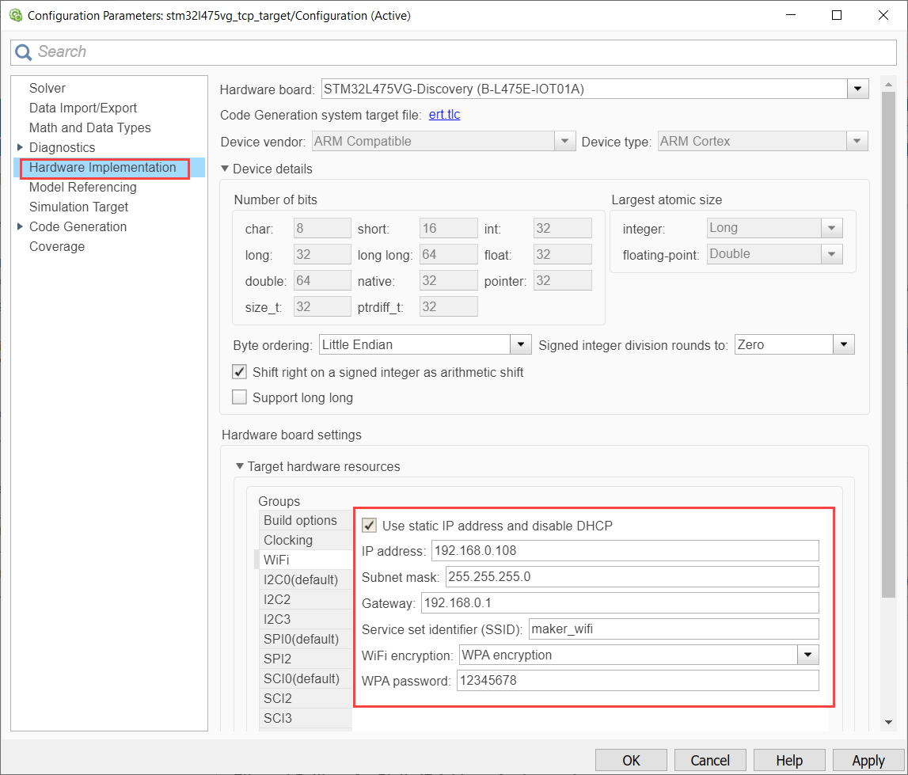
Task: Click the Apply button
Action: [868, 760]
